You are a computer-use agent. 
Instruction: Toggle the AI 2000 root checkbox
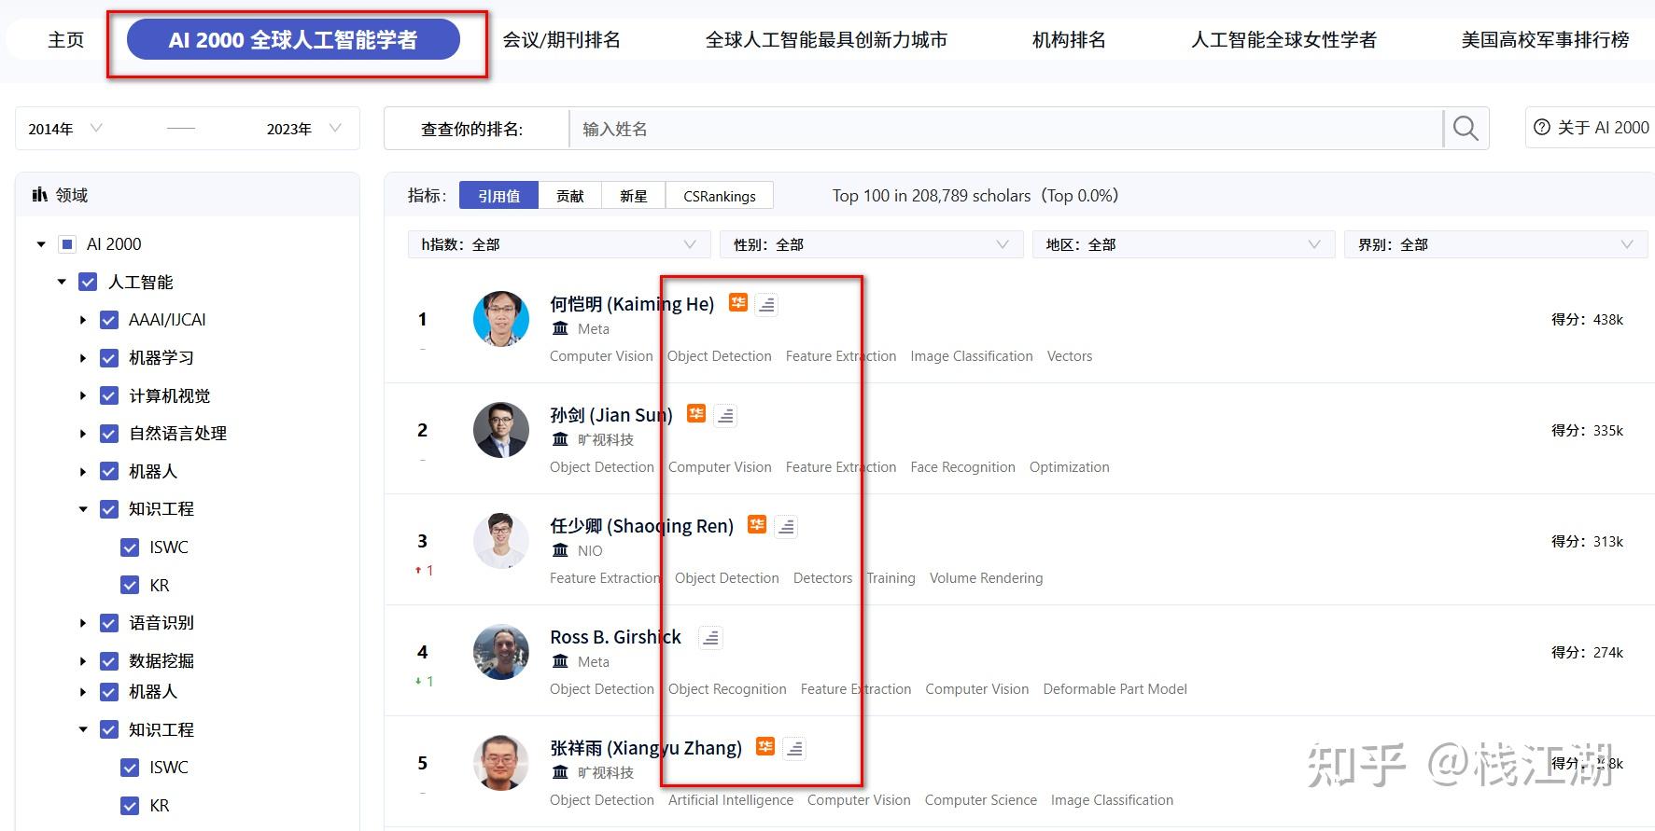click(x=66, y=244)
